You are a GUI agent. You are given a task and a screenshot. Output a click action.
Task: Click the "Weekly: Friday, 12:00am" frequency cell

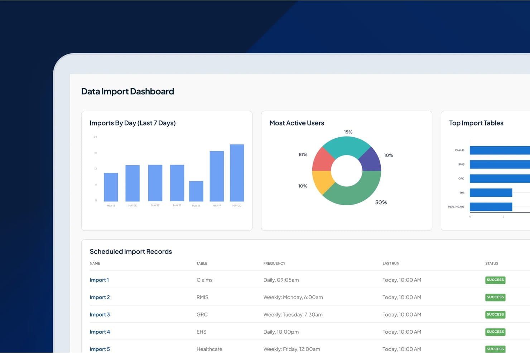(x=292, y=349)
